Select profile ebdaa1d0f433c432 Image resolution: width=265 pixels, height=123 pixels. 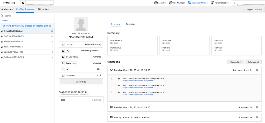point(27,42)
